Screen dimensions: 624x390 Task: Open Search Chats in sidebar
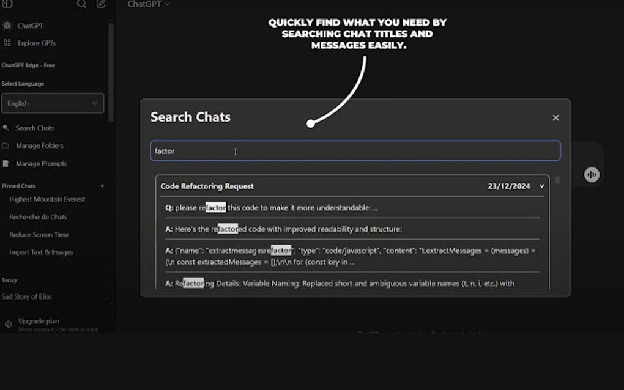pyautogui.click(x=35, y=128)
